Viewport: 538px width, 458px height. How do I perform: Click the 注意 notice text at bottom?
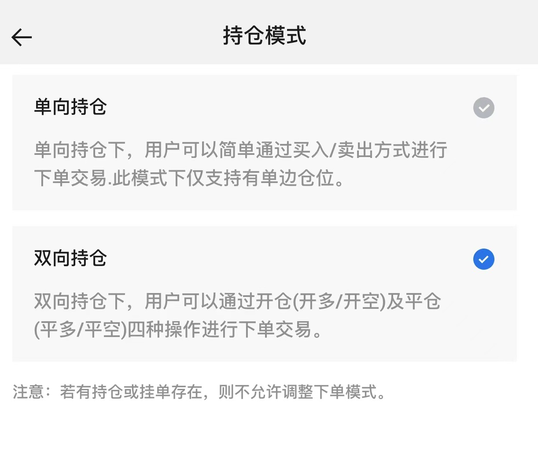point(199,392)
